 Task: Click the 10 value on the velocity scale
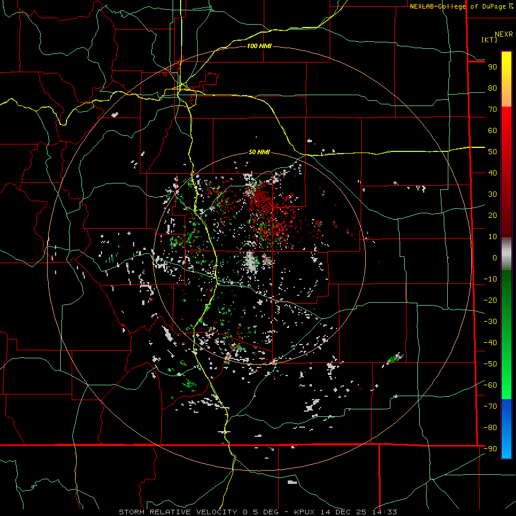pyautogui.click(x=492, y=237)
